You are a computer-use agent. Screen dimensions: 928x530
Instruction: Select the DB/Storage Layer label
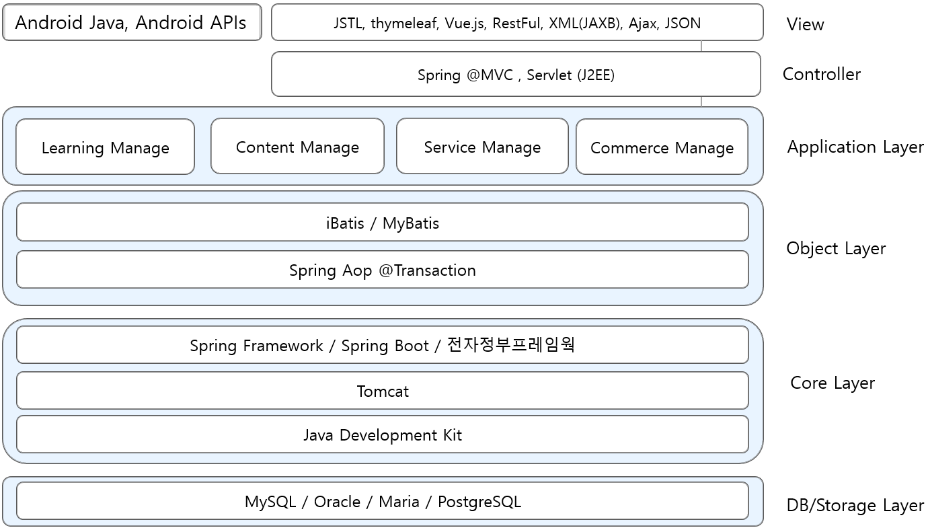(x=855, y=505)
